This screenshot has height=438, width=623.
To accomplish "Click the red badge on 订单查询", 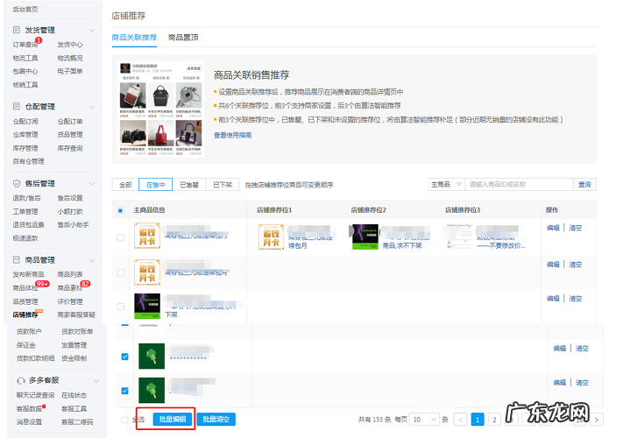I will 39,40.
